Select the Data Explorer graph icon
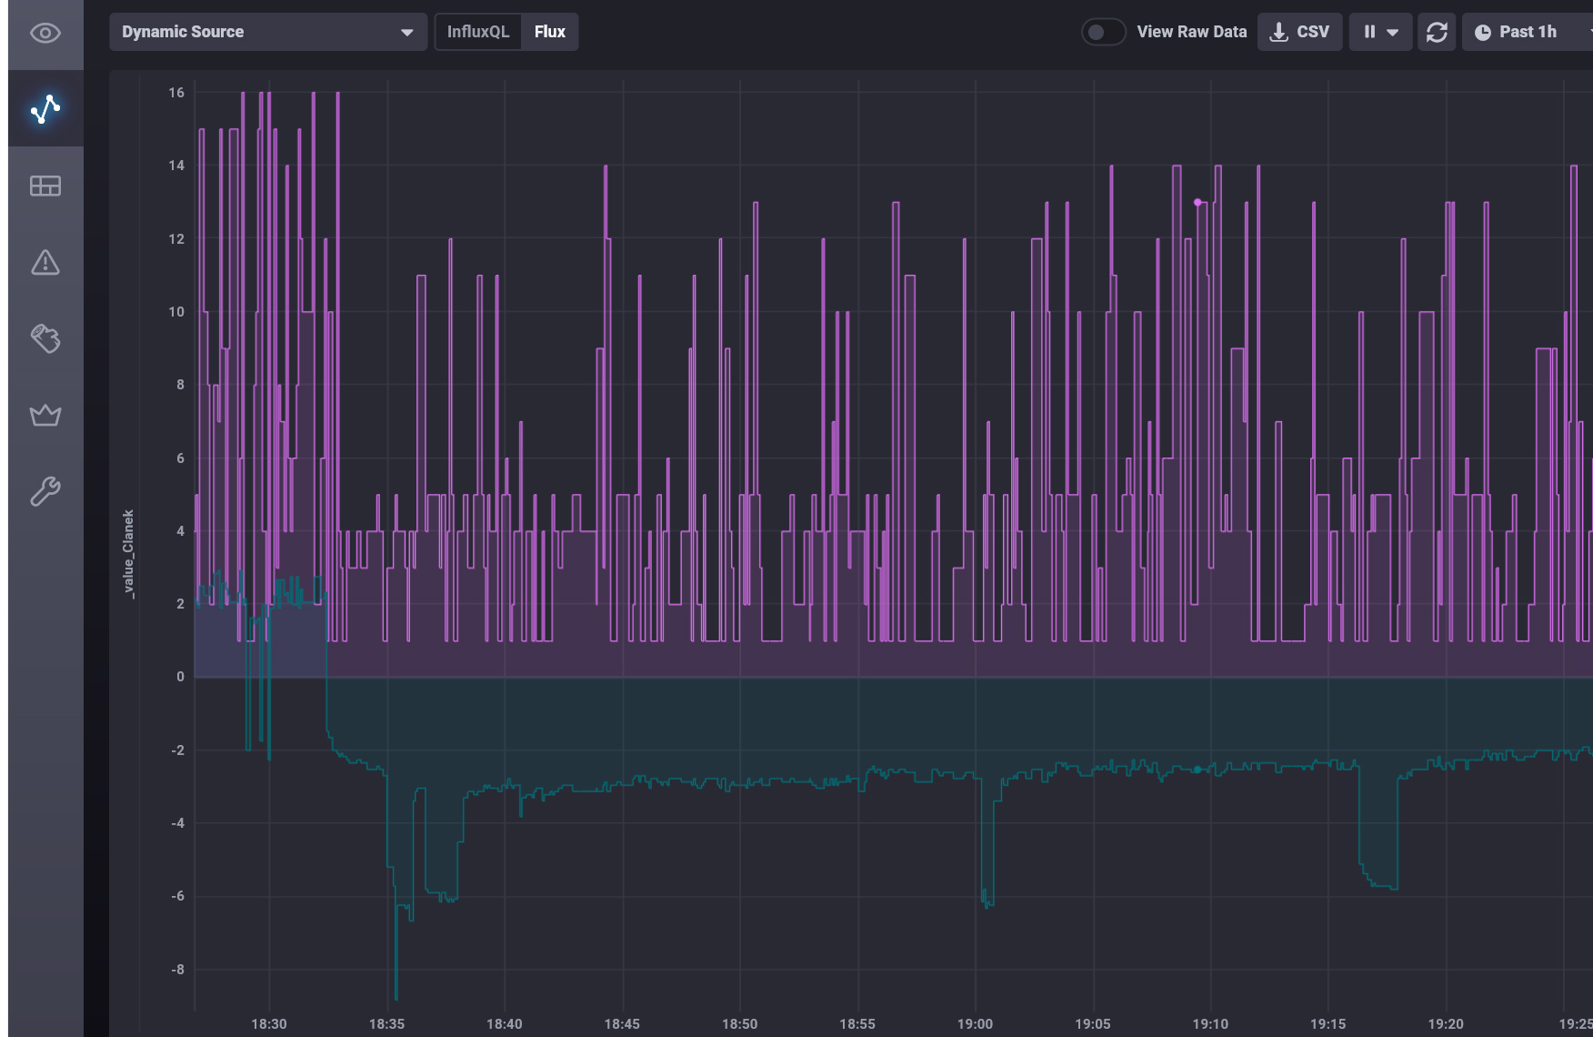Viewport: 1593px width, 1037px height. point(45,109)
